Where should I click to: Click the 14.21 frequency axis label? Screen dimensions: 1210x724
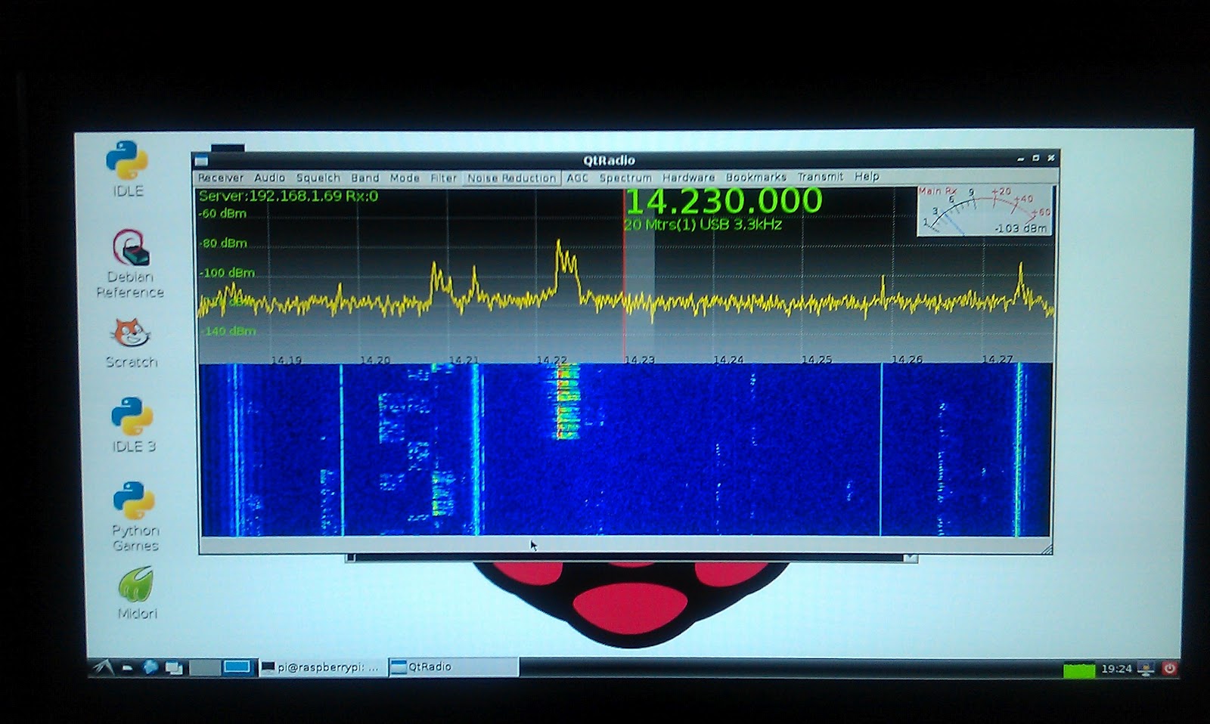pos(464,360)
